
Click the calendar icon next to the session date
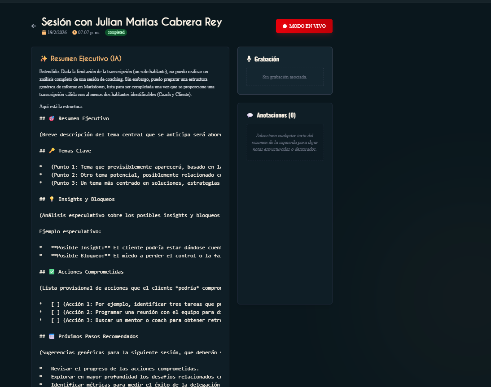[x=44, y=32]
